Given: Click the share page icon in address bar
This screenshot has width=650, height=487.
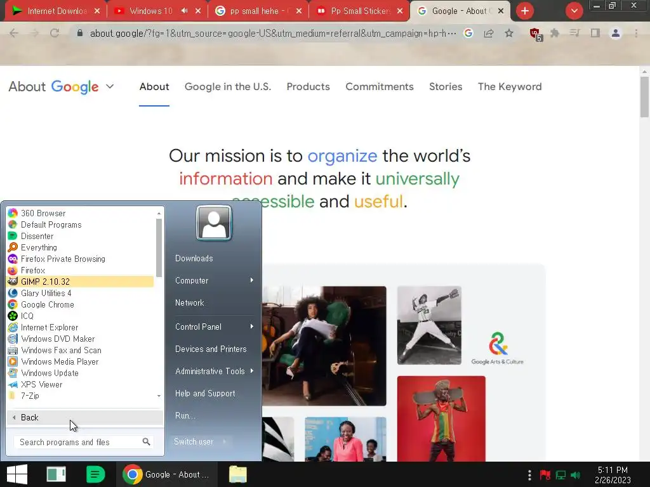Looking at the screenshot, I should (x=489, y=34).
